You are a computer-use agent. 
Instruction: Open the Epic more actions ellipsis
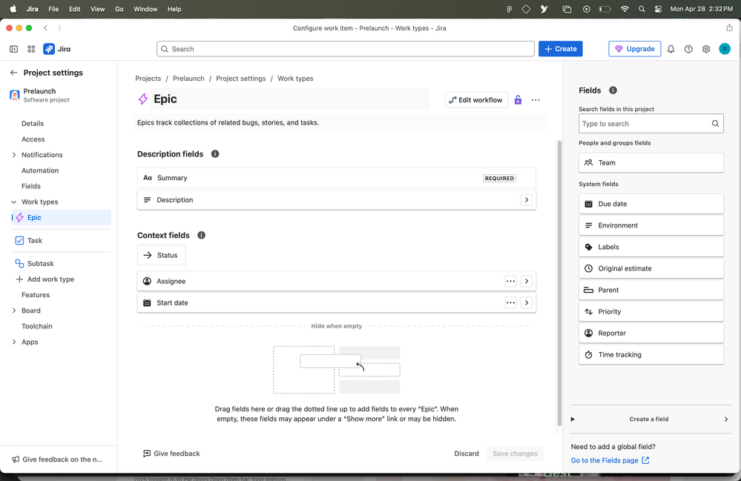pos(536,100)
